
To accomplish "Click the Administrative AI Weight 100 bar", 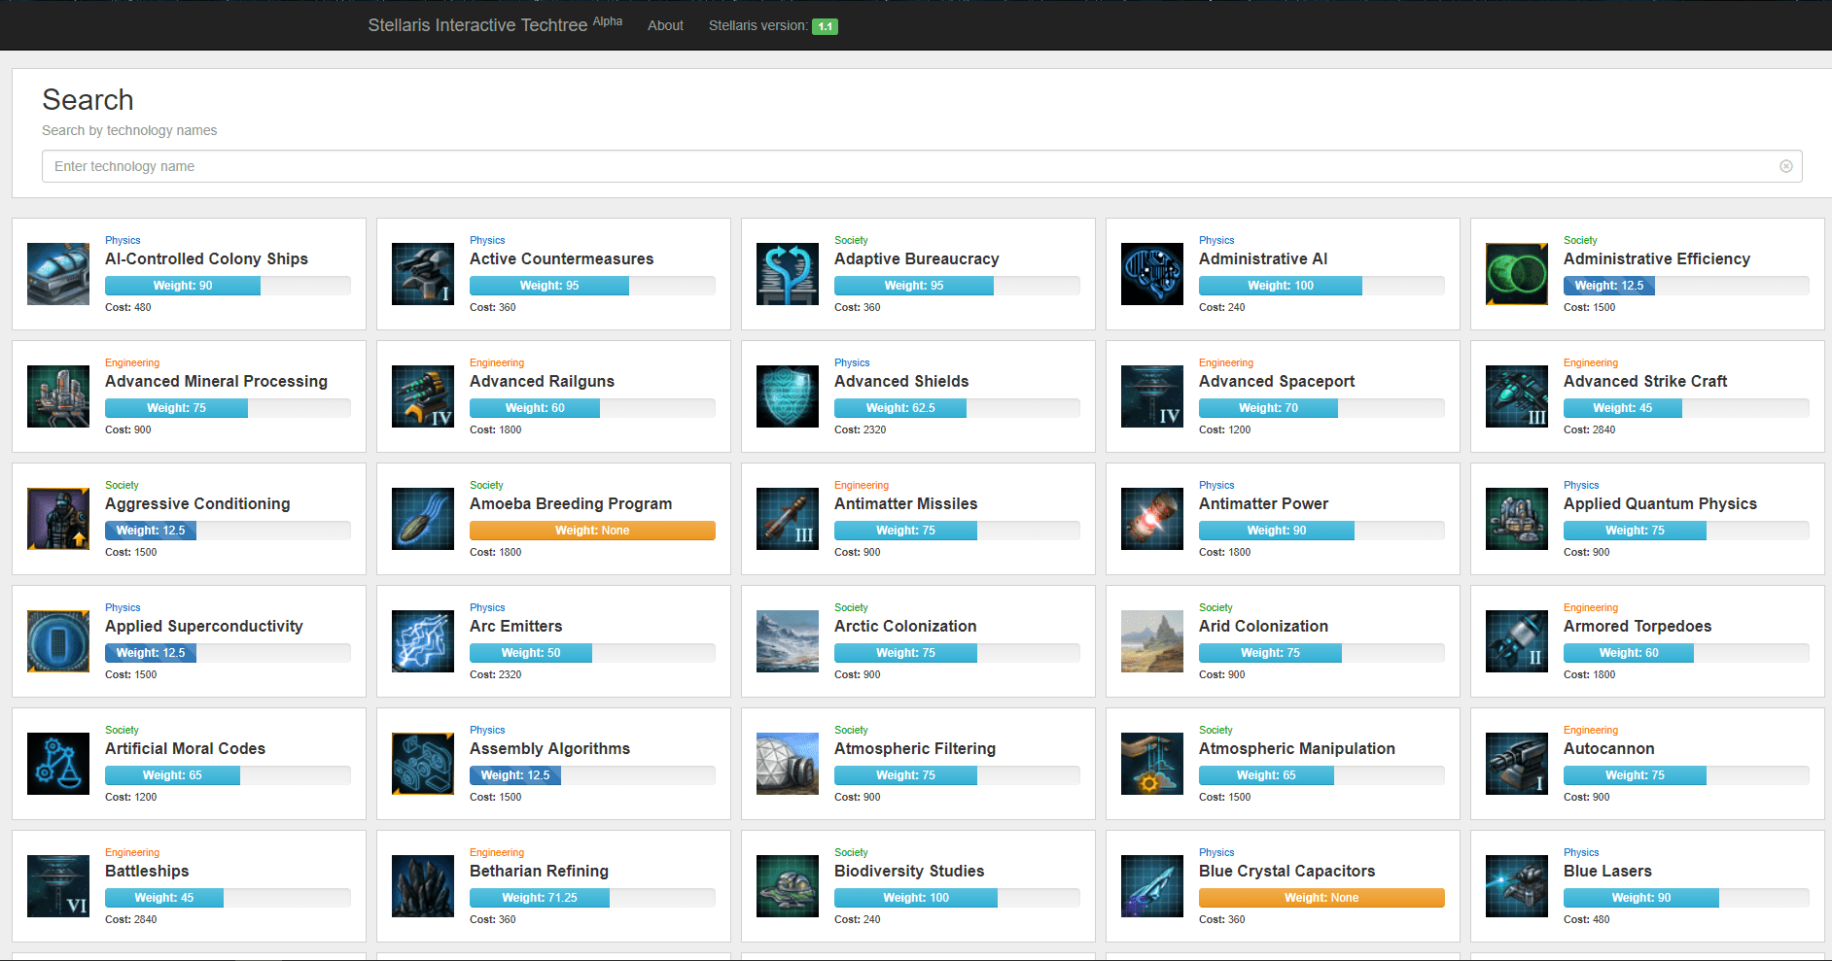I will click(x=1281, y=286).
